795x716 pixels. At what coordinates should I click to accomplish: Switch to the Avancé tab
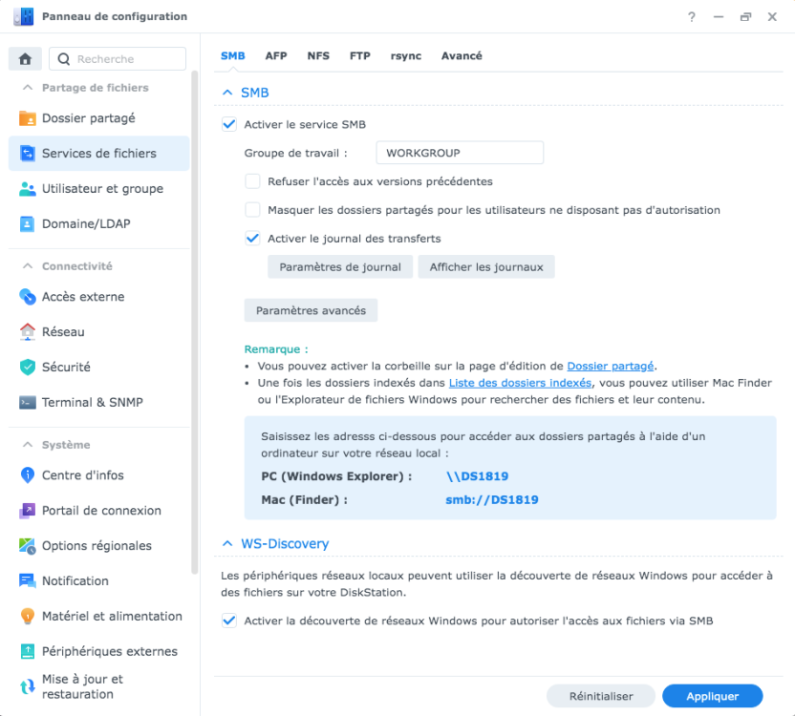click(462, 55)
